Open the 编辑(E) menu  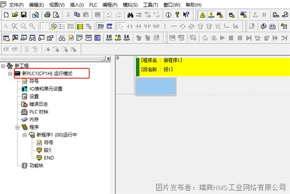tap(36, 5)
